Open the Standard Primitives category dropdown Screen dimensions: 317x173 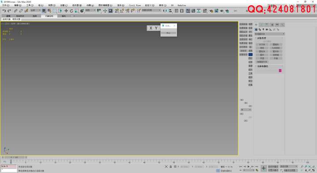[x=269, y=34]
